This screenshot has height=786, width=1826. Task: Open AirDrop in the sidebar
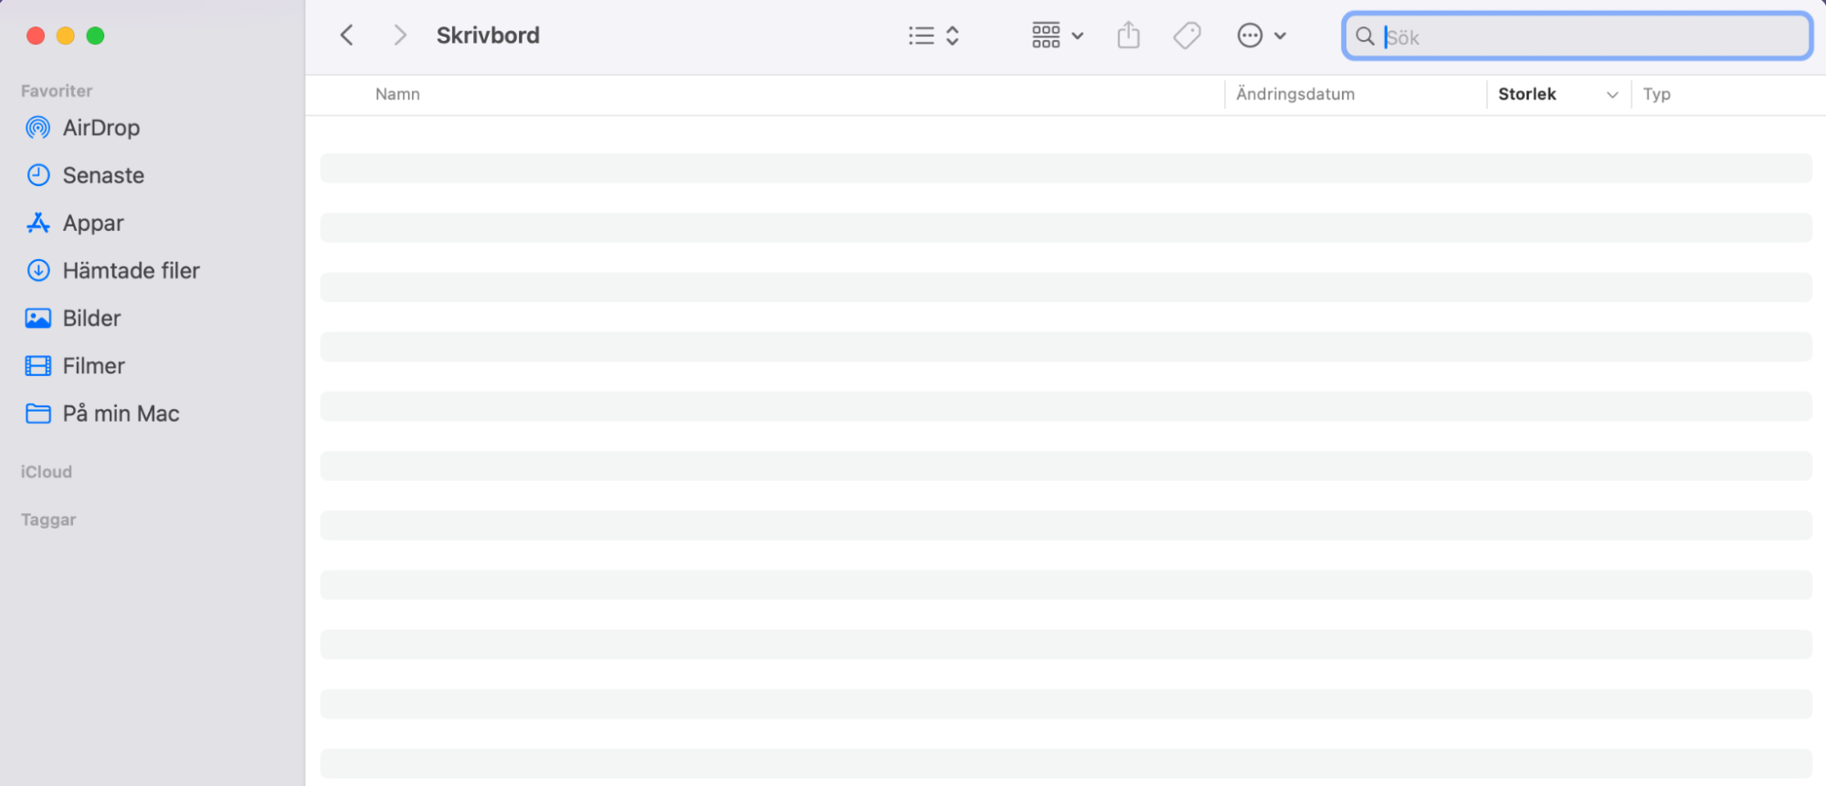[x=100, y=128]
